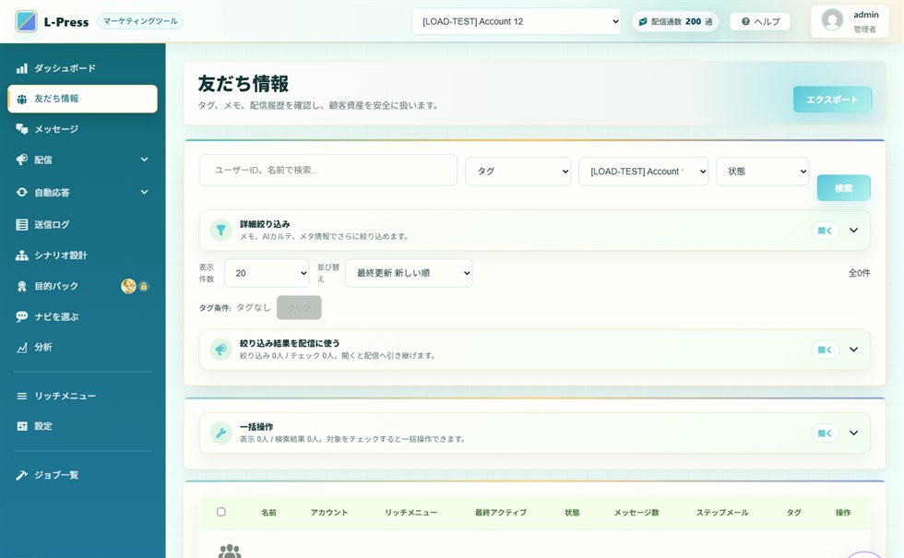Click the 開く button in 詳細絞り込み
This screenshot has height=558, width=904.
point(825,230)
